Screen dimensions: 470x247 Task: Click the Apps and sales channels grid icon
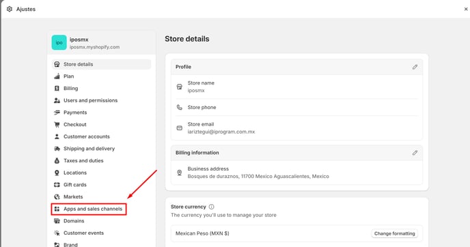pyautogui.click(x=57, y=209)
